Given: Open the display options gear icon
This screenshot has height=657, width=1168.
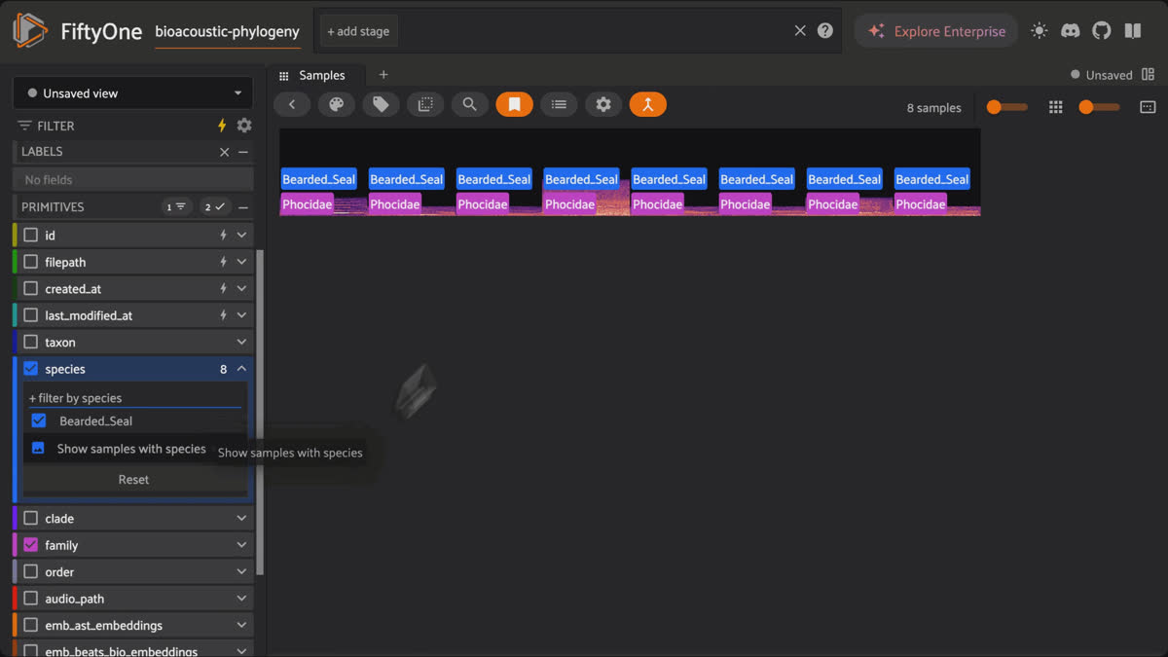Looking at the screenshot, I should [603, 105].
